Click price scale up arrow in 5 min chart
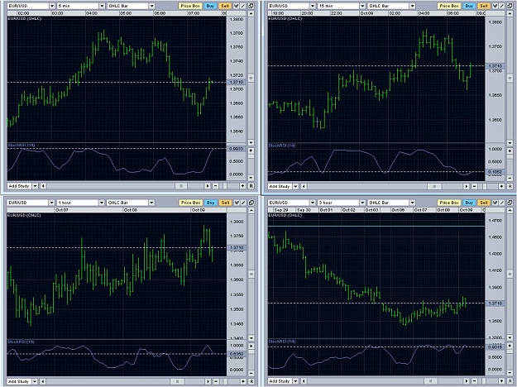Viewport: 517px width, 387px height. pos(251,13)
